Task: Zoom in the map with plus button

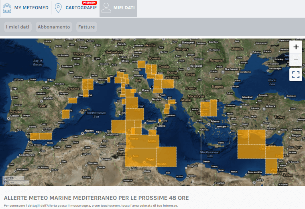Action: 296,47
